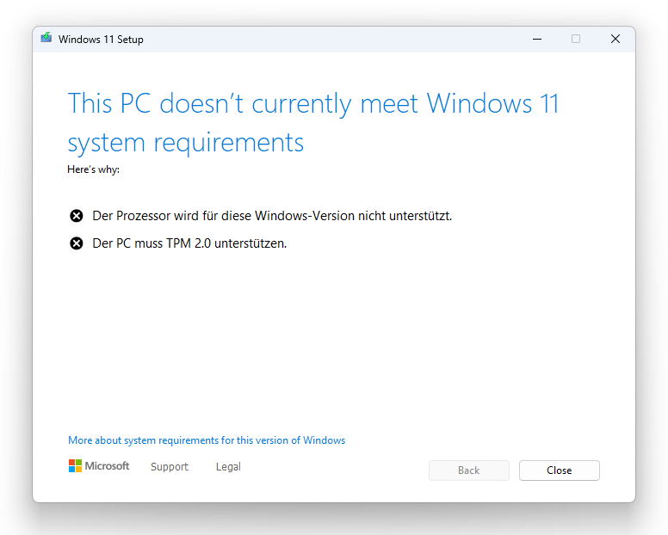Open the Legal link
Image resolution: width=668 pixels, height=535 pixels.
[228, 466]
